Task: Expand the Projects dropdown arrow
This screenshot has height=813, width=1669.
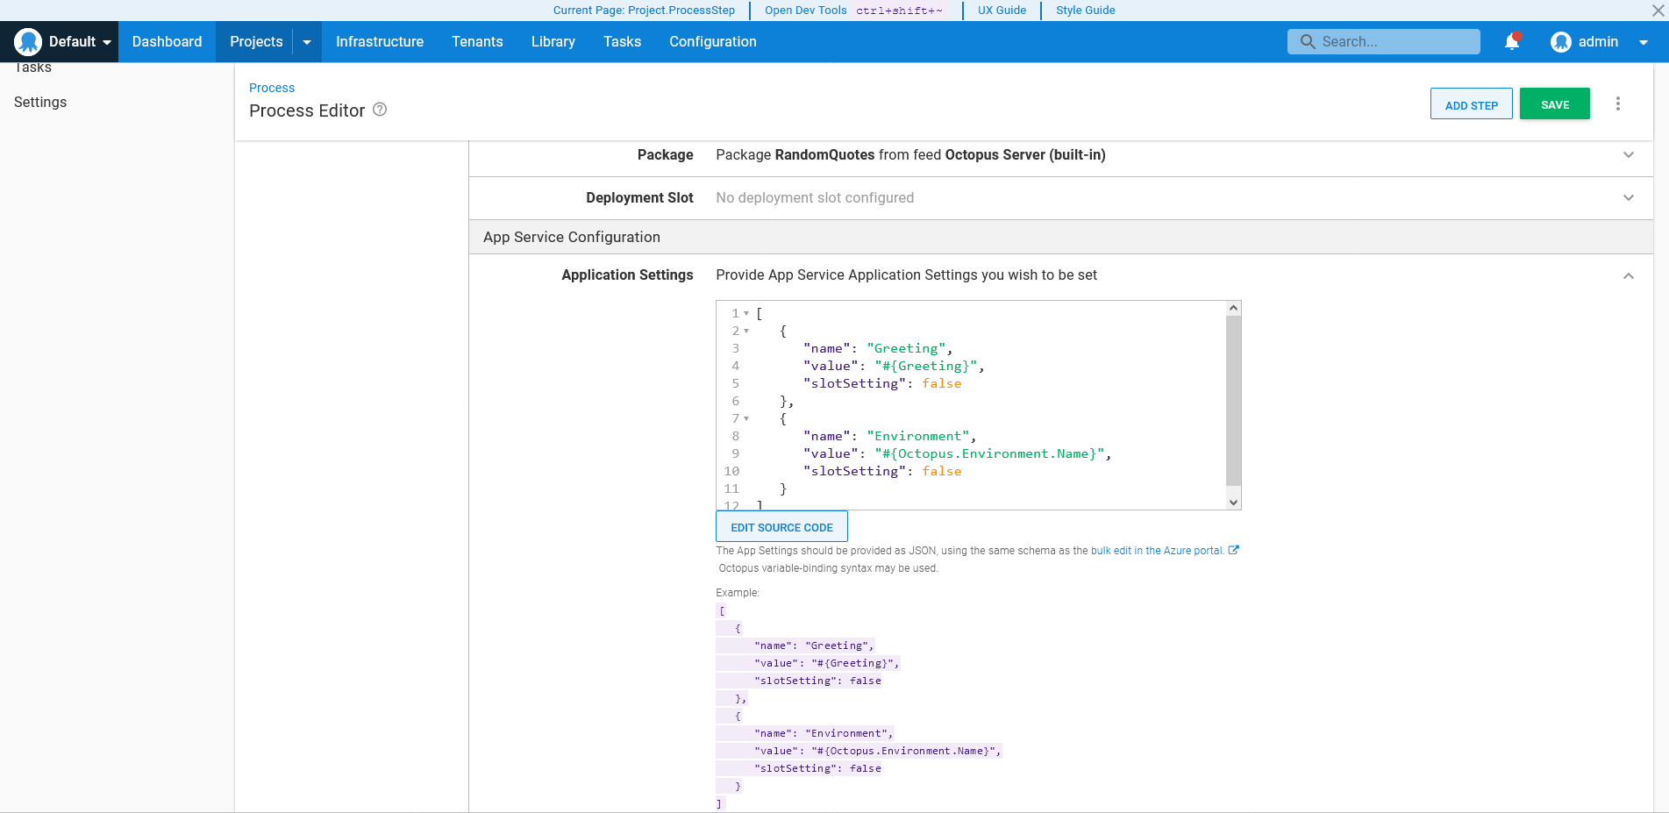Action: tap(306, 41)
